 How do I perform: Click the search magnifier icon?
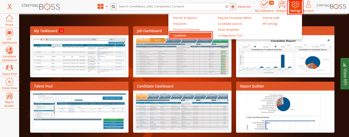pyautogui.click(x=113, y=7)
